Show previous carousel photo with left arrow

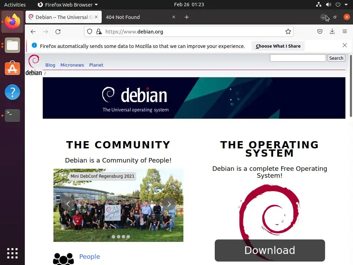pos(68,204)
